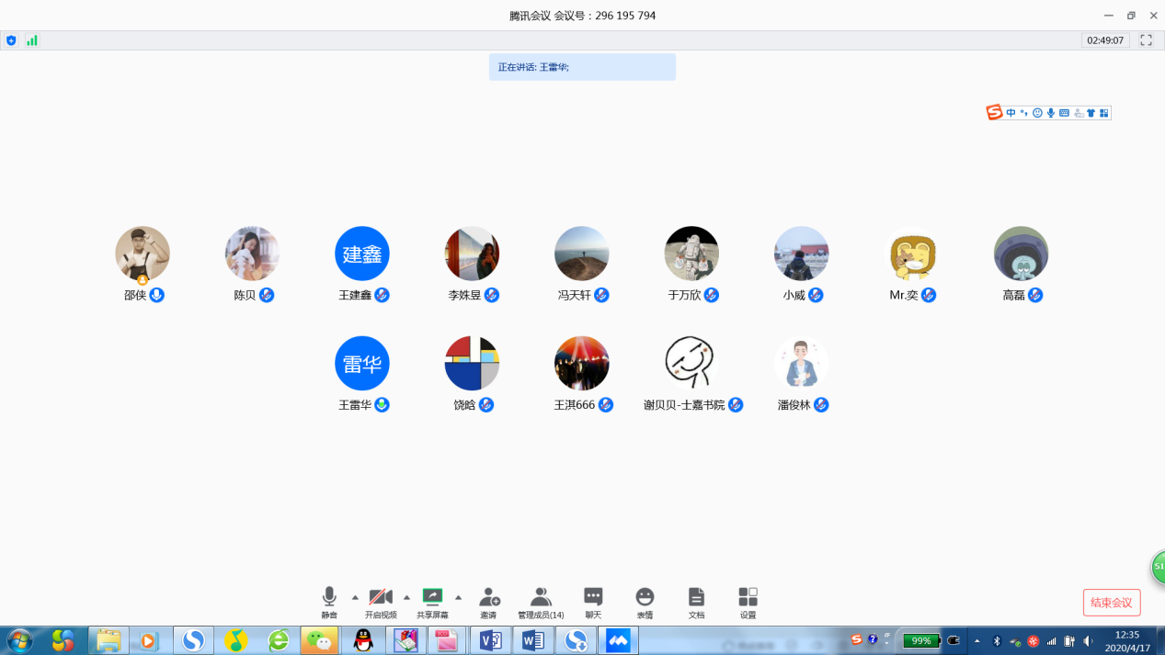The height and width of the screenshot is (655, 1165).
Task: Expand audio options arrow beside 静音
Action: pos(355,597)
